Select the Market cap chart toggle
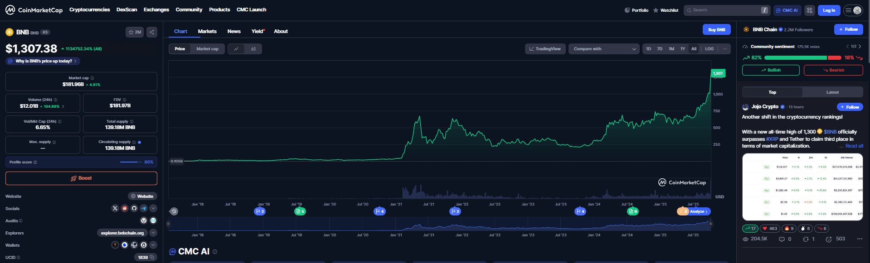870x263 pixels. [207, 49]
